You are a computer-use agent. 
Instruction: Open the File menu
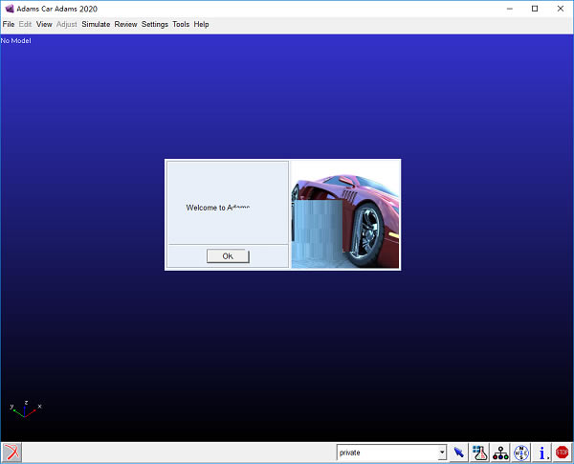click(x=9, y=24)
